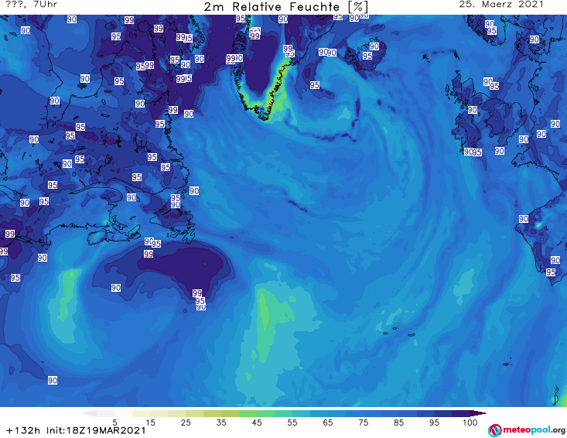Pick the pale gray arrow tip starting the color scale
The height and width of the screenshot is (438, 567).
[x=89, y=413]
